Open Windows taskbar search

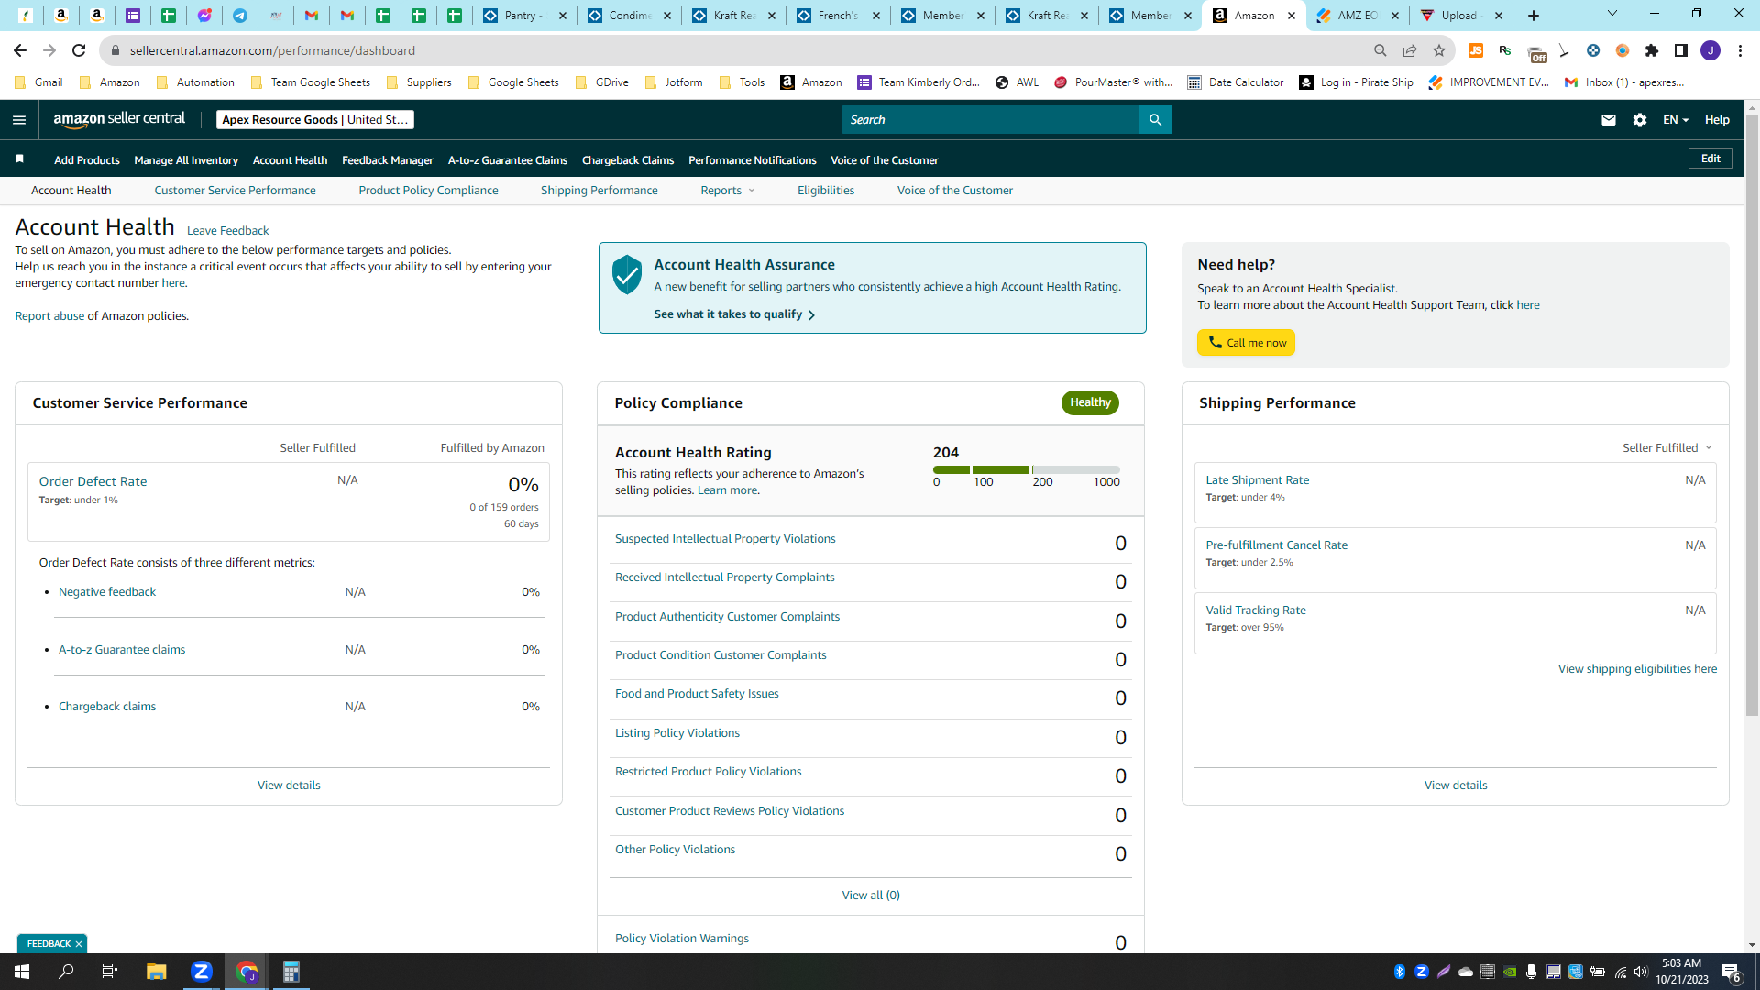[66, 972]
